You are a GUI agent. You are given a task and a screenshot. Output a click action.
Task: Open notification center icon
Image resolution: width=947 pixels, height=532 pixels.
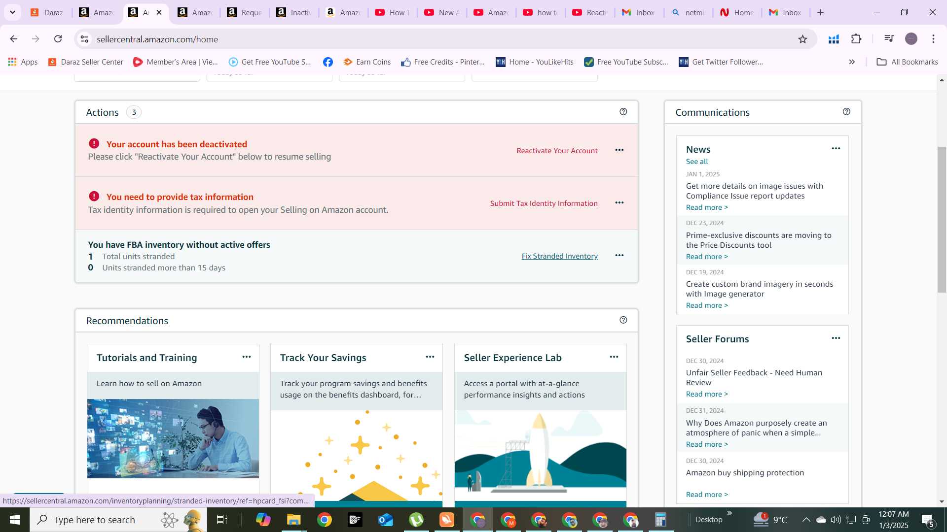pyautogui.click(x=927, y=520)
